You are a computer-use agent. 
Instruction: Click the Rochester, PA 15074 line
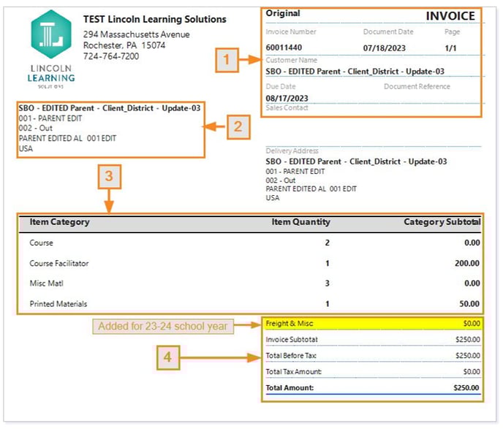pyautogui.click(x=124, y=45)
